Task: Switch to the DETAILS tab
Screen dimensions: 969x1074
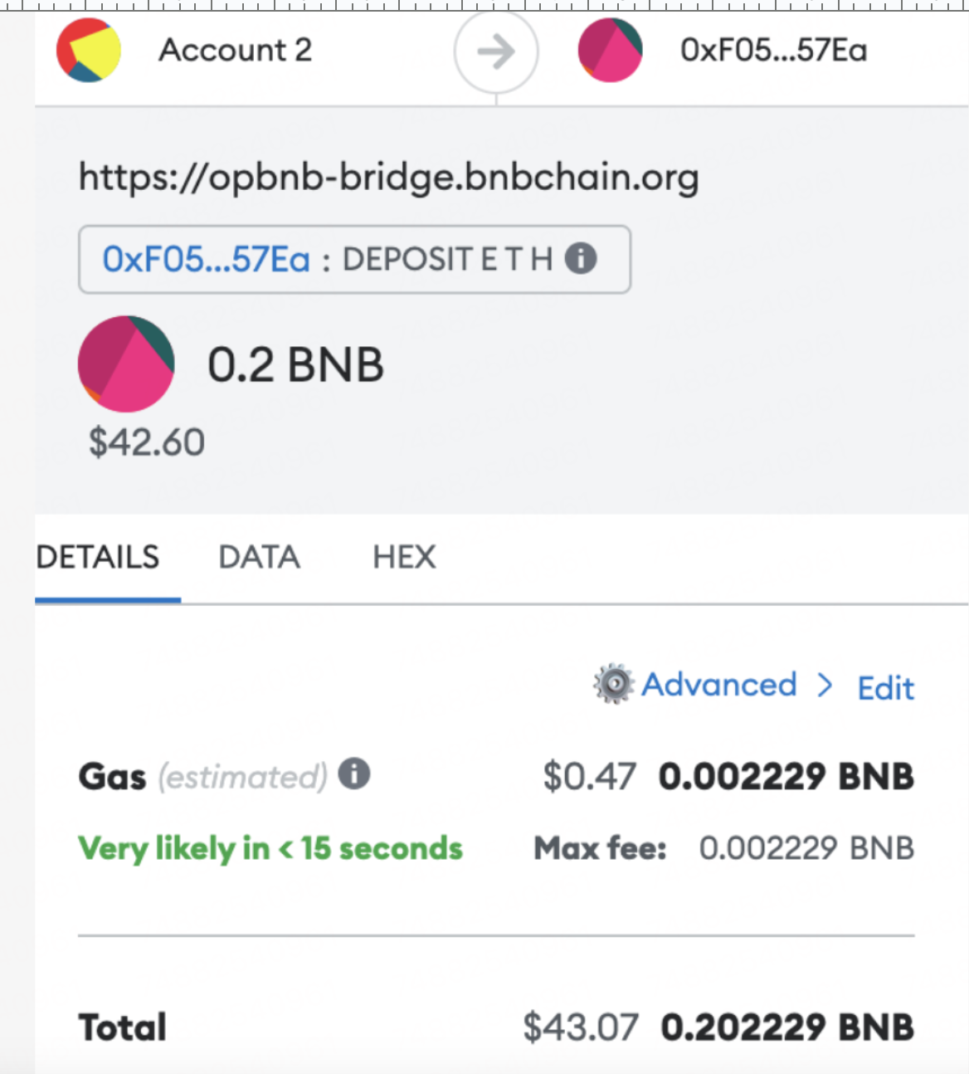Action: coord(98,557)
